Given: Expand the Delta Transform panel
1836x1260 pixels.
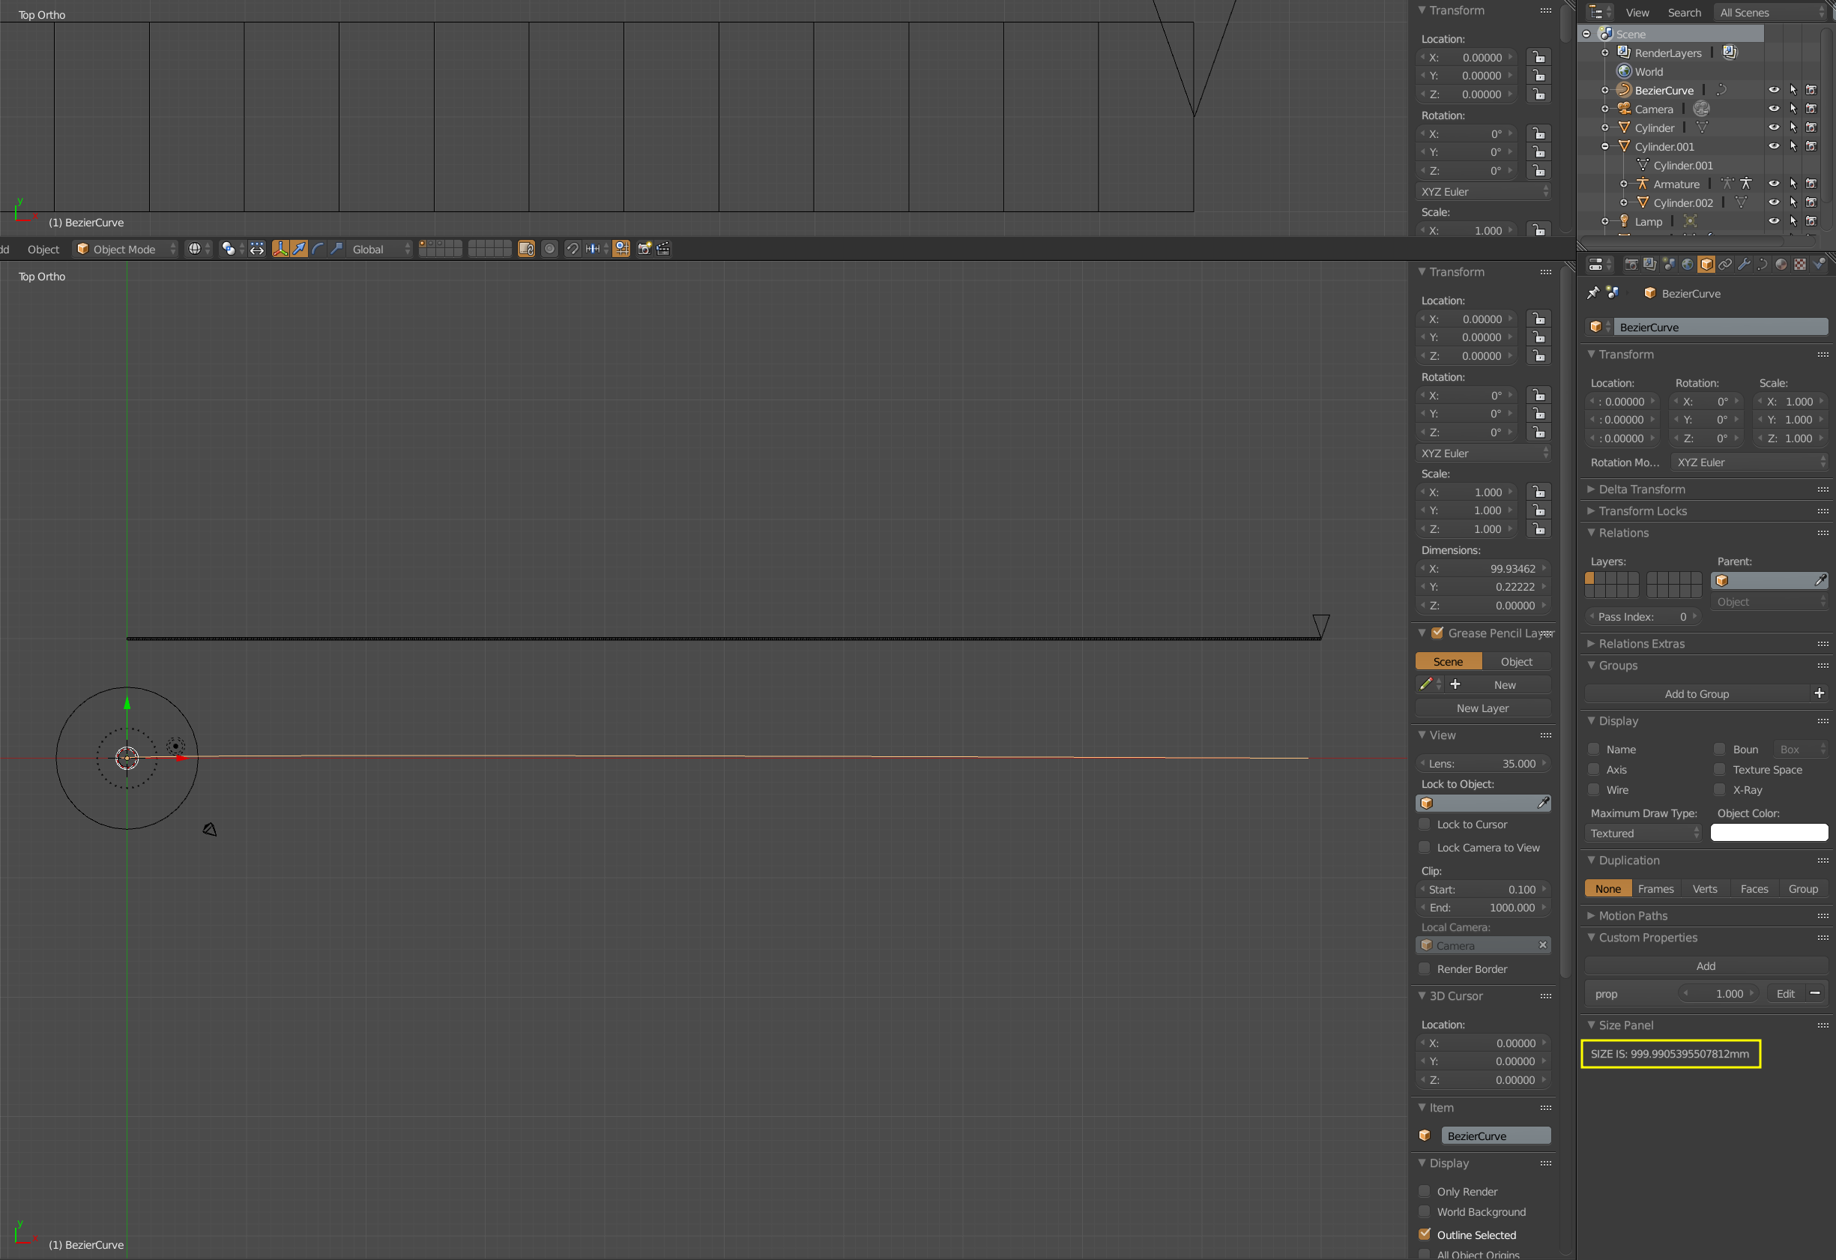Looking at the screenshot, I should coord(1641,489).
